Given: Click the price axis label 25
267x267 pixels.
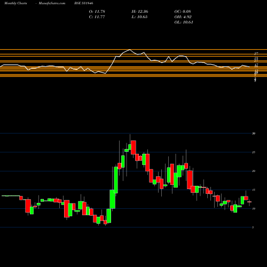Looking at the screenshot, I should (x=254, y=152).
